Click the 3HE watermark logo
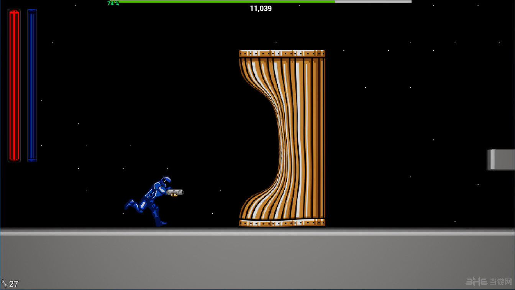The height and width of the screenshot is (290, 515). tap(476, 282)
